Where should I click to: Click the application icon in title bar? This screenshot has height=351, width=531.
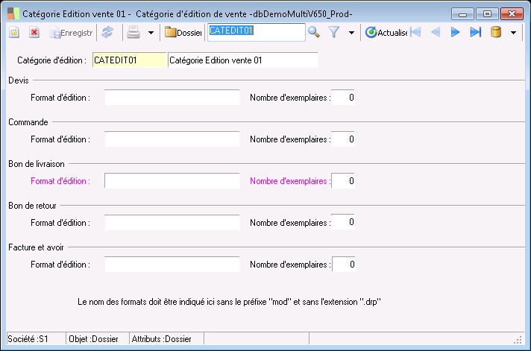coord(13,13)
